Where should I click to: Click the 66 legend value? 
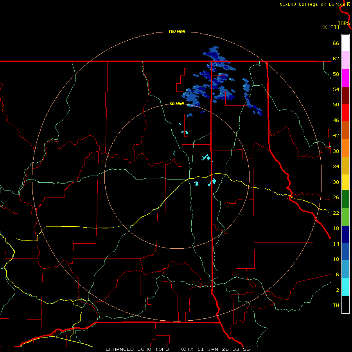click(336, 43)
